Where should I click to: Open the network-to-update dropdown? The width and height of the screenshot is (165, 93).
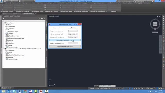tap(73, 43)
